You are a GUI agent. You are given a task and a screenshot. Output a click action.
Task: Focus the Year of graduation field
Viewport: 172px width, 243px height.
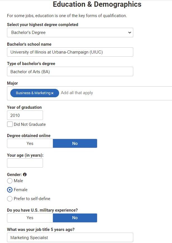[x=25, y=115]
